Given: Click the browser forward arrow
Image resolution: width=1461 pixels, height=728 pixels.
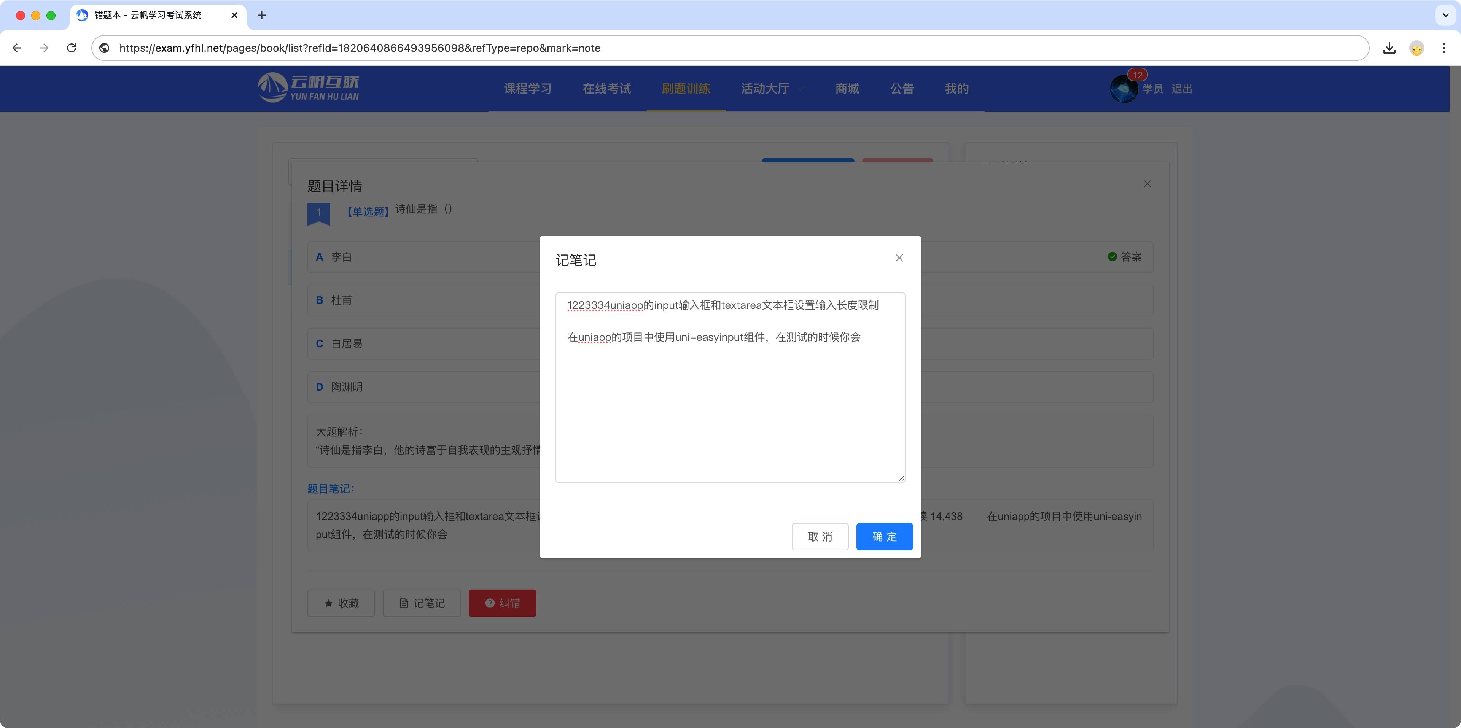Looking at the screenshot, I should [44, 48].
